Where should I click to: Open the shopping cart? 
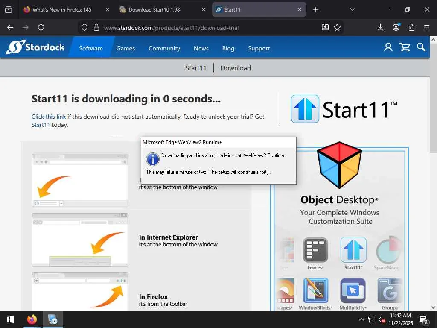405,47
